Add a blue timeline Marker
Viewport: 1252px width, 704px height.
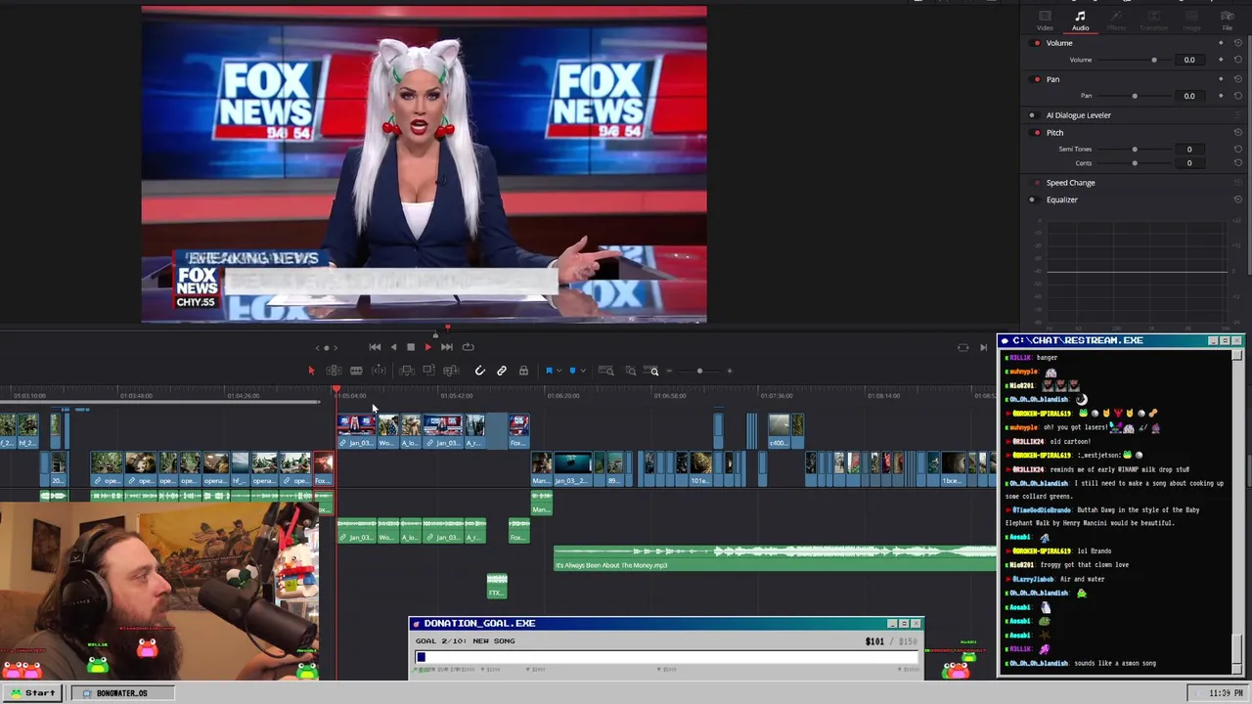click(572, 371)
